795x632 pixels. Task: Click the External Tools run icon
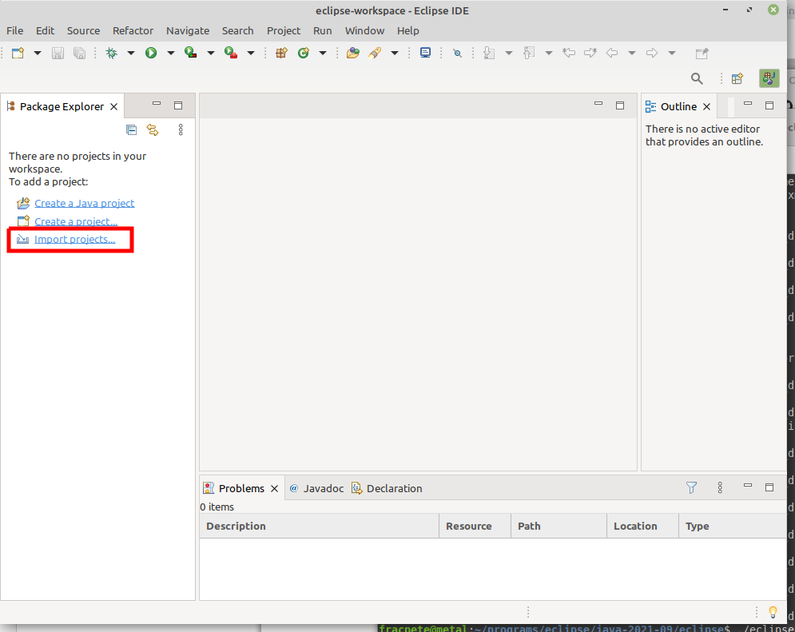(x=231, y=53)
